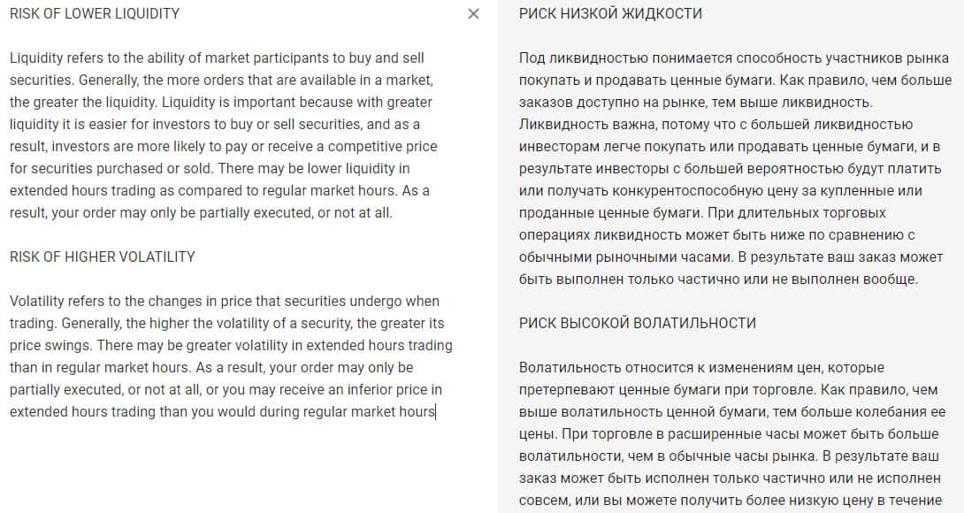The width and height of the screenshot is (964, 513).
Task: Click "compared to regular market hours" in the source text
Action: click(279, 191)
